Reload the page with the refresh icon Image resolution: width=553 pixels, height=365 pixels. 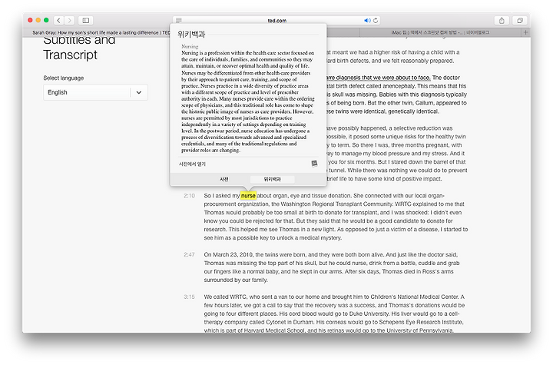(376, 21)
